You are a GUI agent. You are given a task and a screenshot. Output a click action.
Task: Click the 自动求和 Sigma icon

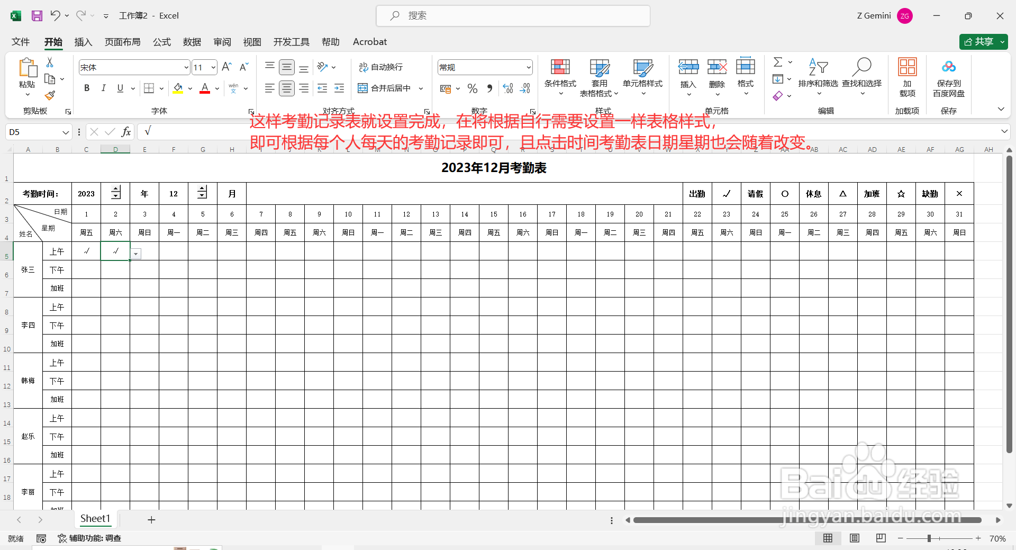pos(778,62)
